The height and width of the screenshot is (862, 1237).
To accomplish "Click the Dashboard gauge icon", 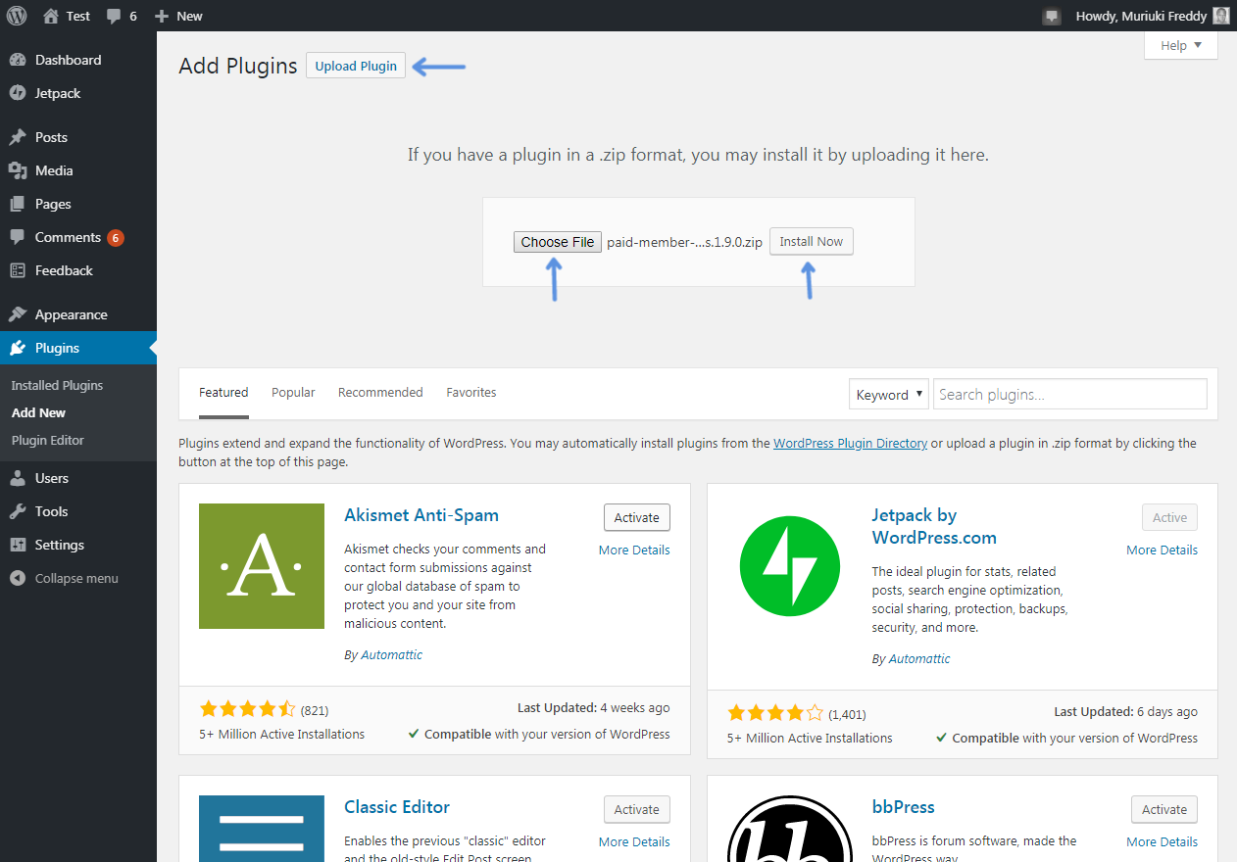I will pyautogui.click(x=18, y=60).
